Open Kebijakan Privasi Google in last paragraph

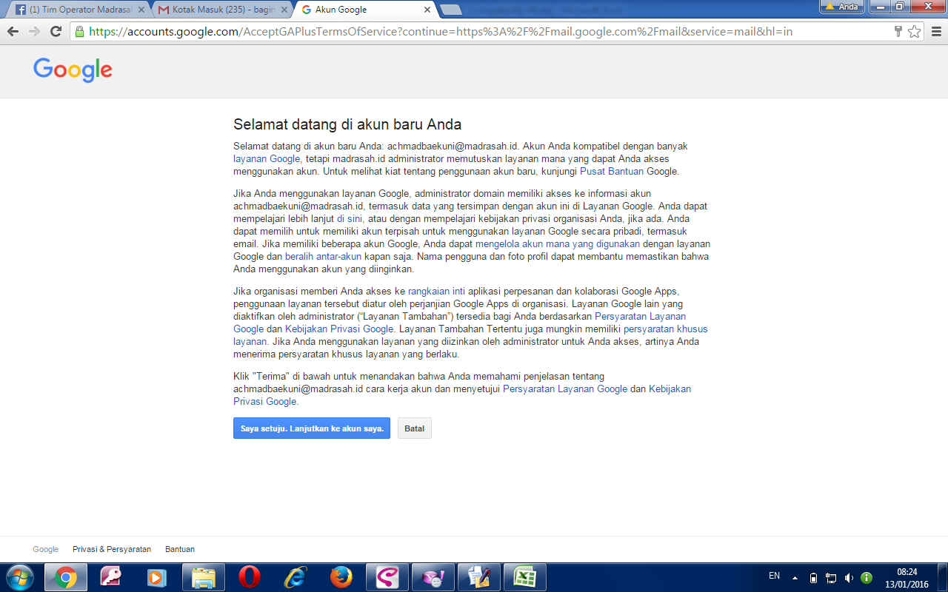point(670,389)
